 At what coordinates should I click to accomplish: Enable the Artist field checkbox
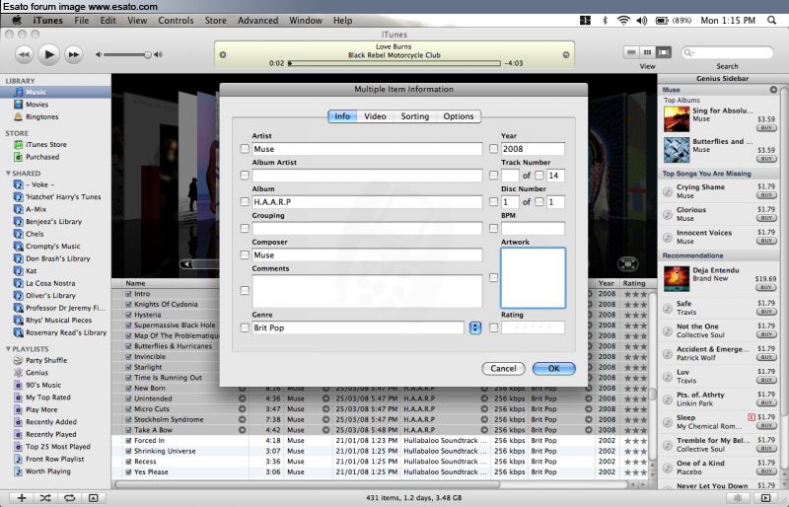pyautogui.click(x=245, y=149)
